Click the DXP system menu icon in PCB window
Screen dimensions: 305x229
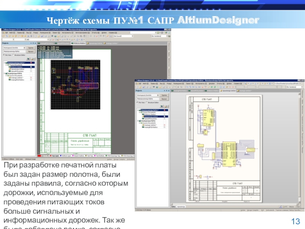(x=4, y=32)
